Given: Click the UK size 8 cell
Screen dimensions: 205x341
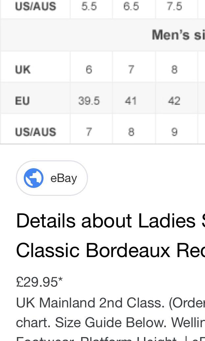Looking at the screenshot, I should 174,69.
